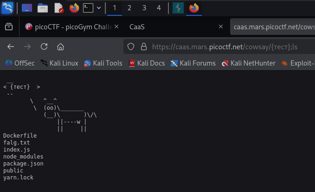Open the Kali Tools bookmark
This screenshot has height=192, width=315.
pos(103,63)
